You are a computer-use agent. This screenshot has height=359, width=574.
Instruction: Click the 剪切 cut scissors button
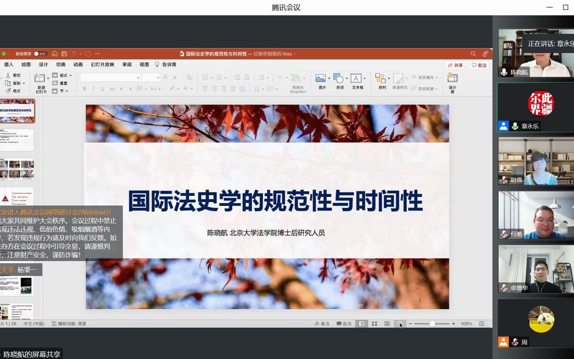point(13,76)
